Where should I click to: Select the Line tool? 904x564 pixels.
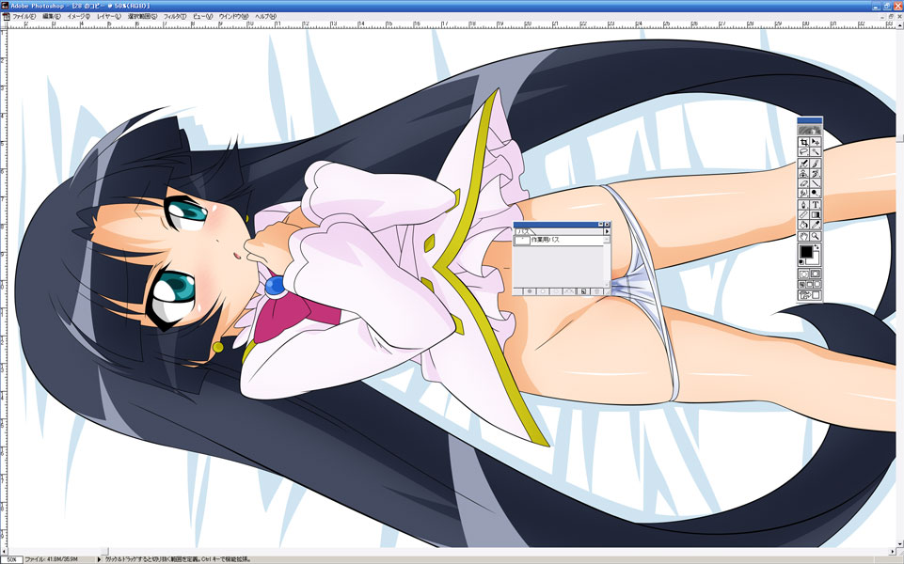pos(816,183)
